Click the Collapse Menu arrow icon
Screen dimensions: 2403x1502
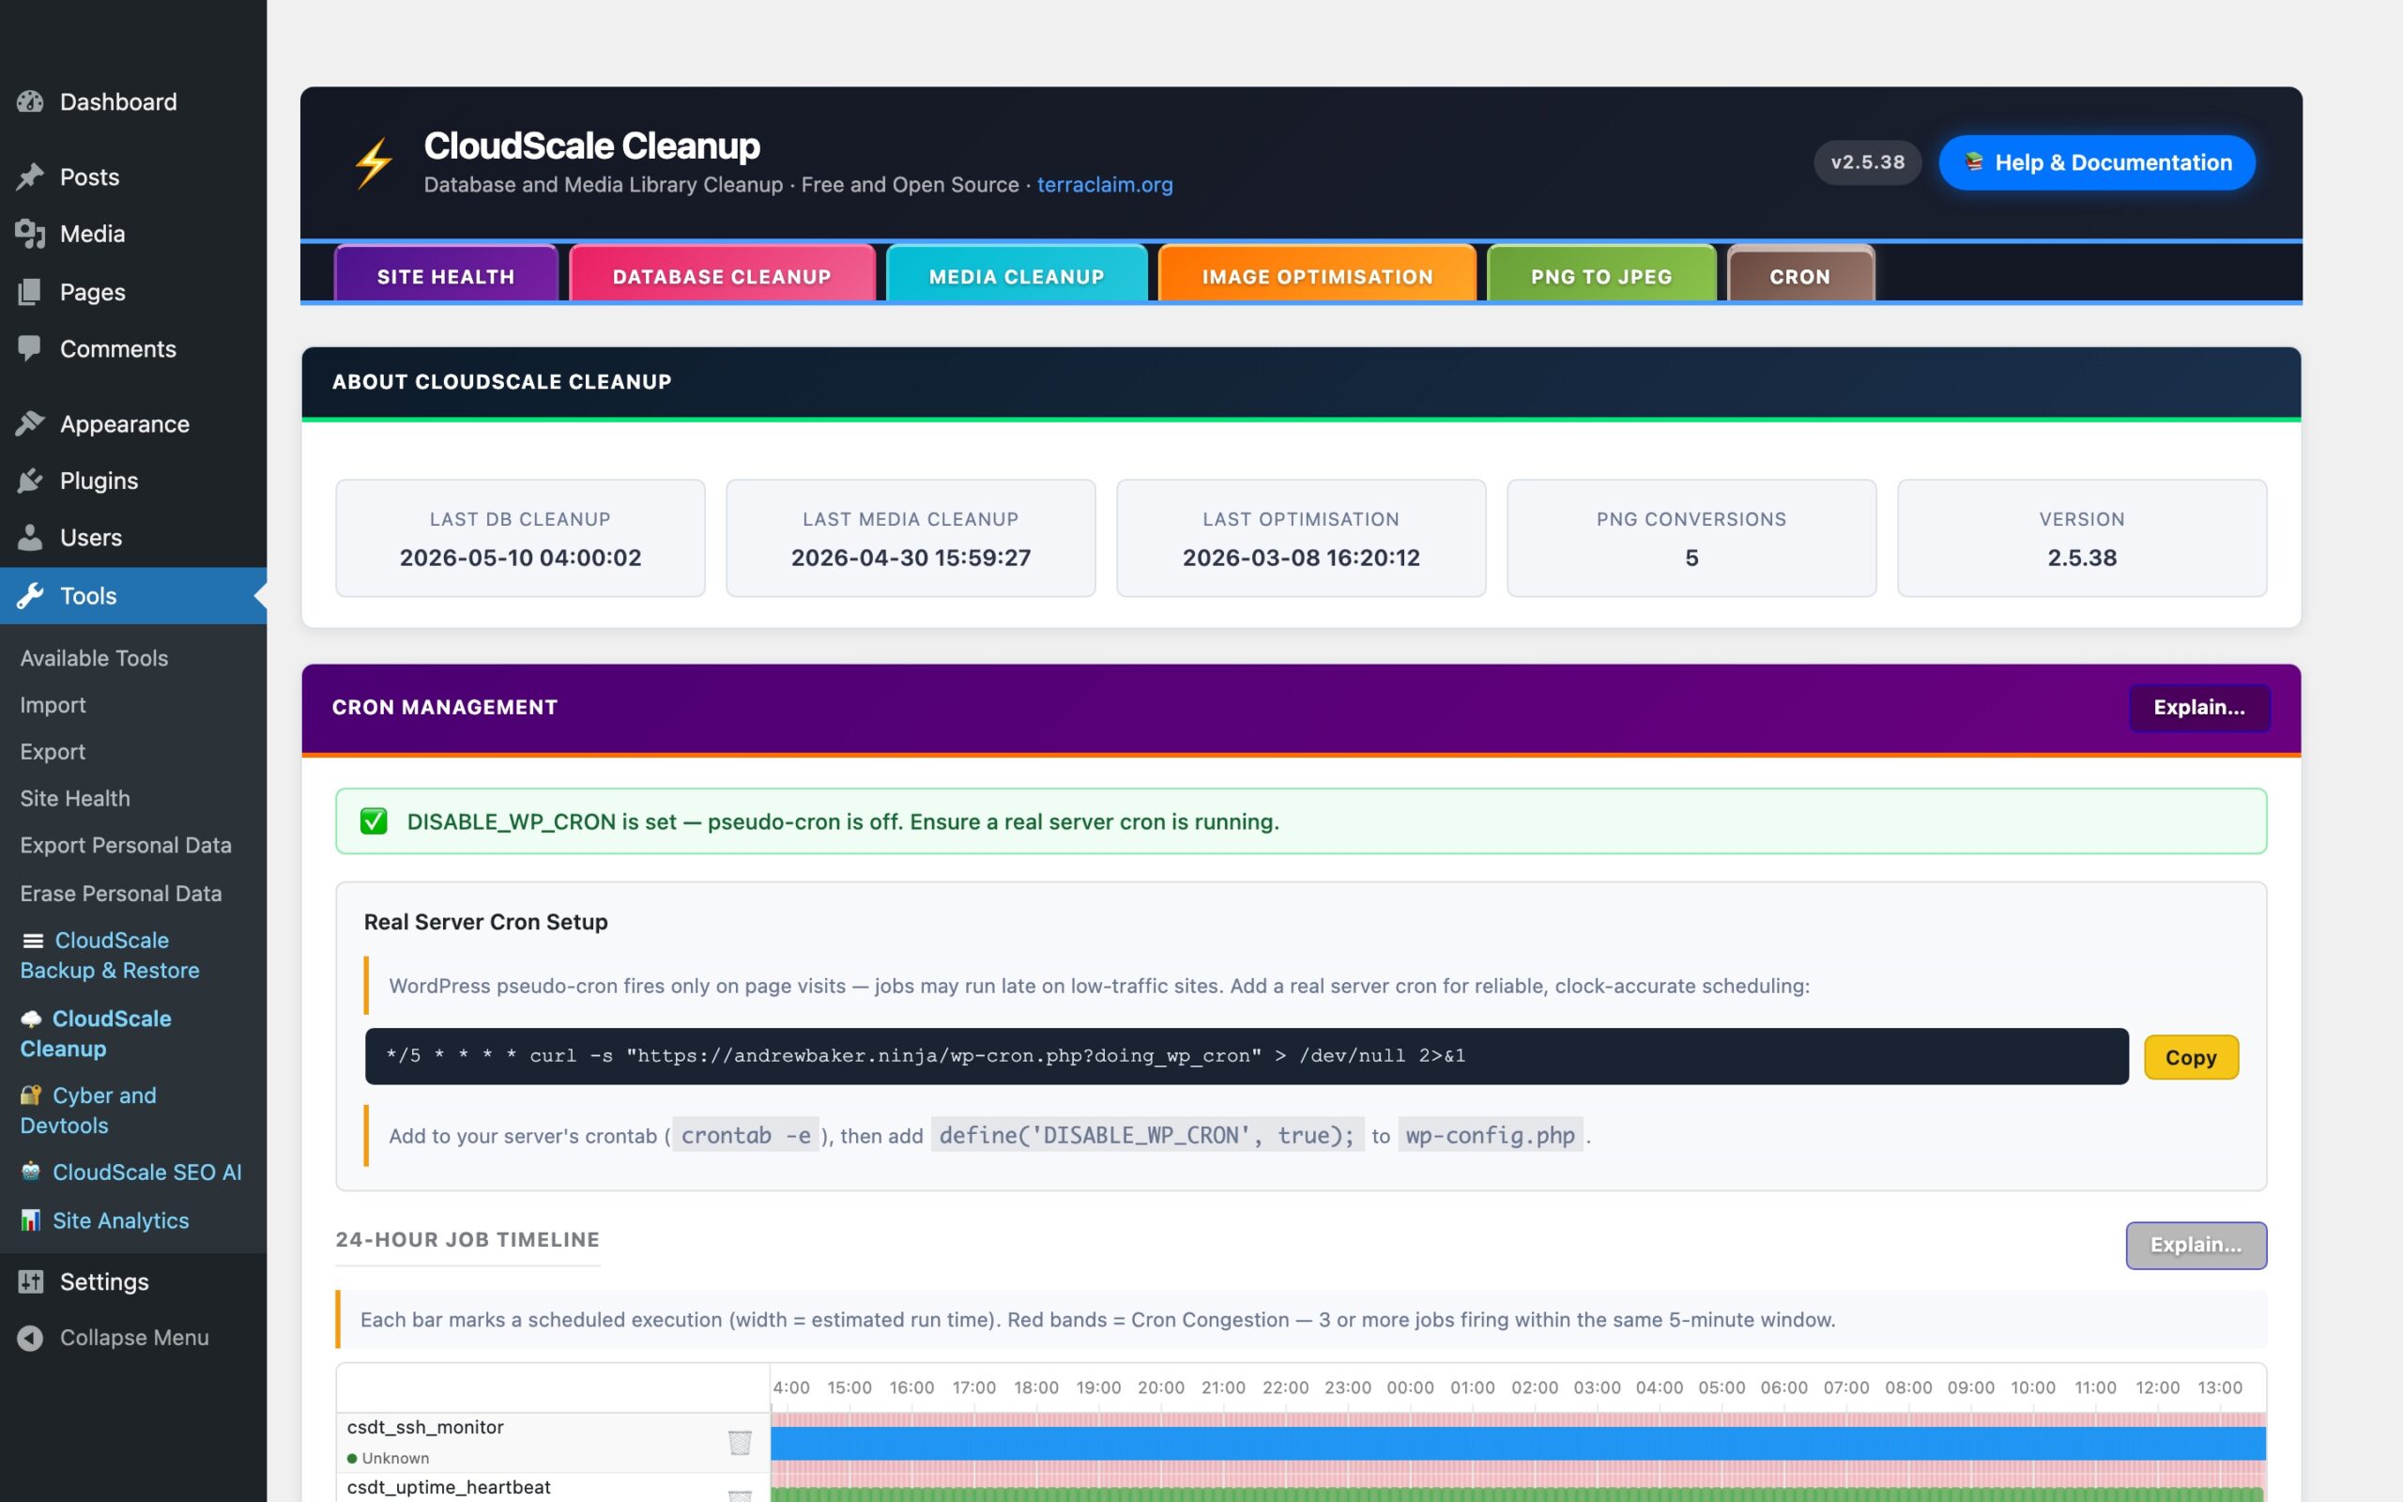tap(30, 1338)
